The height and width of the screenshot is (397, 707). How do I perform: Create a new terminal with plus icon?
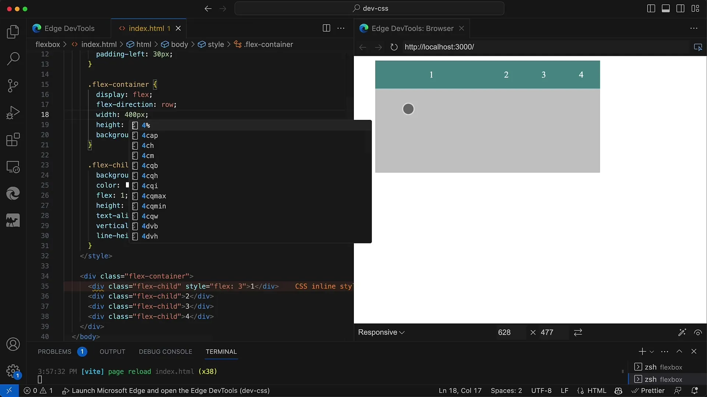642,352
